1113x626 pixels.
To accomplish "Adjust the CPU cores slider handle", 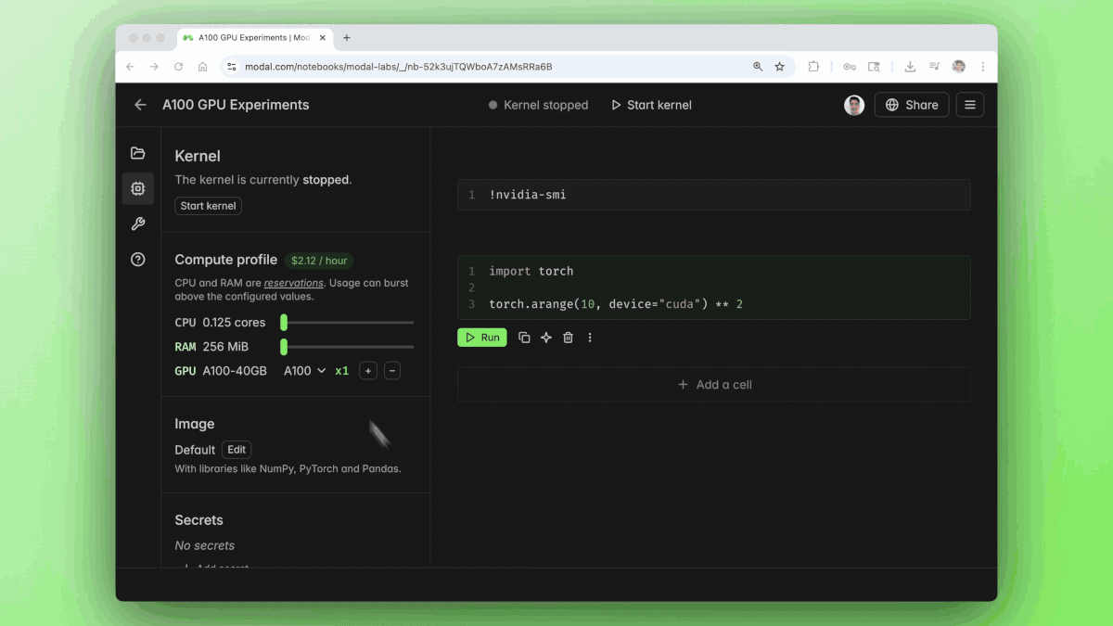I will tap(284, 323).
